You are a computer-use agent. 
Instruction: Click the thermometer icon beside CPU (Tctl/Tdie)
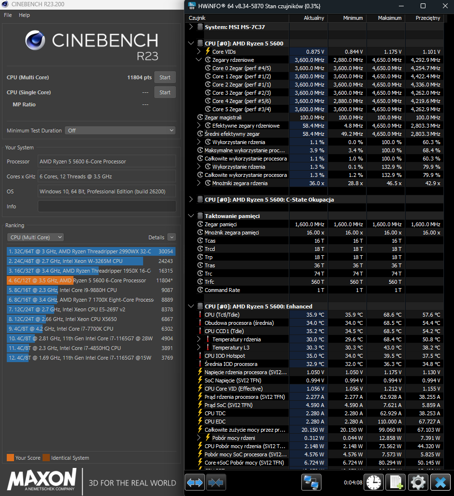200,315
